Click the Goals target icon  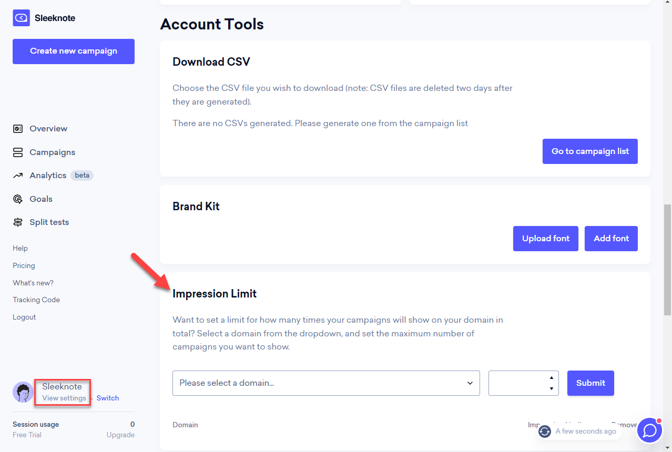click(x=18, y=199)
